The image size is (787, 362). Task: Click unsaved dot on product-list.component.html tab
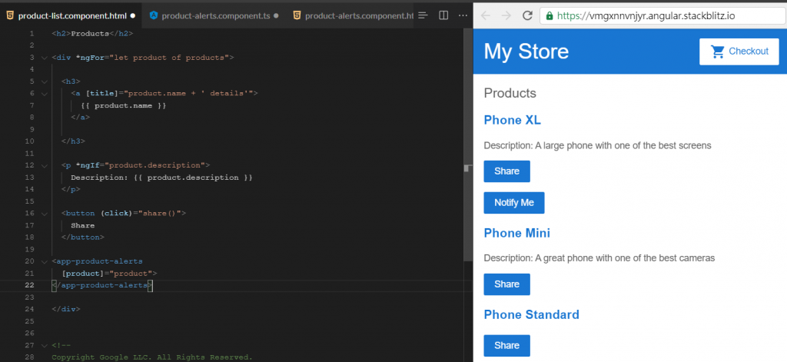tap(133, 15)
